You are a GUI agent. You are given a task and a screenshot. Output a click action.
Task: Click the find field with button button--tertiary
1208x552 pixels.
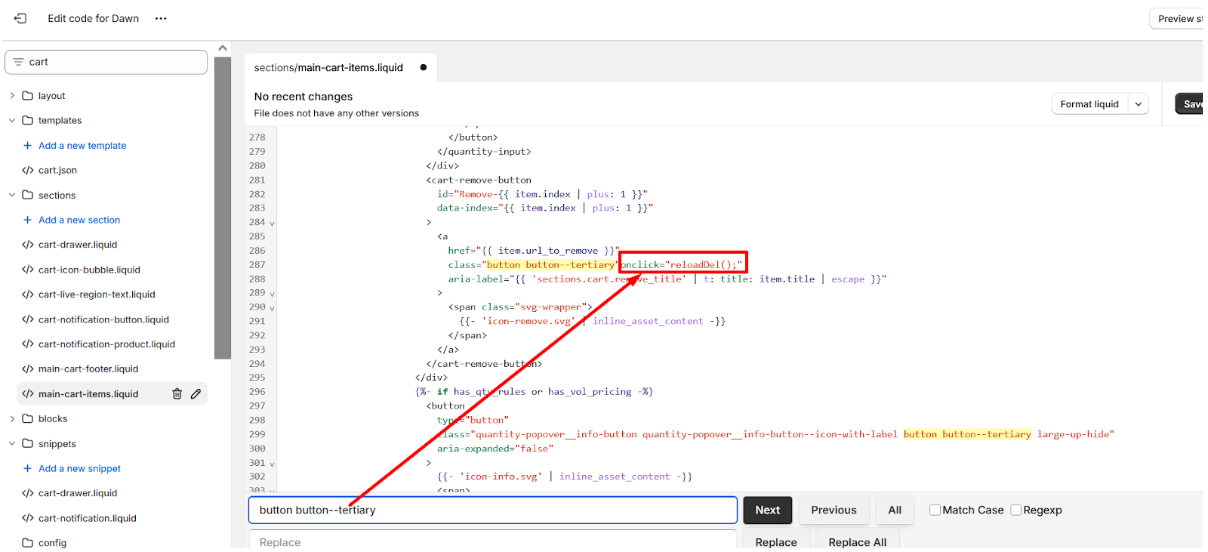coord(493,510)
